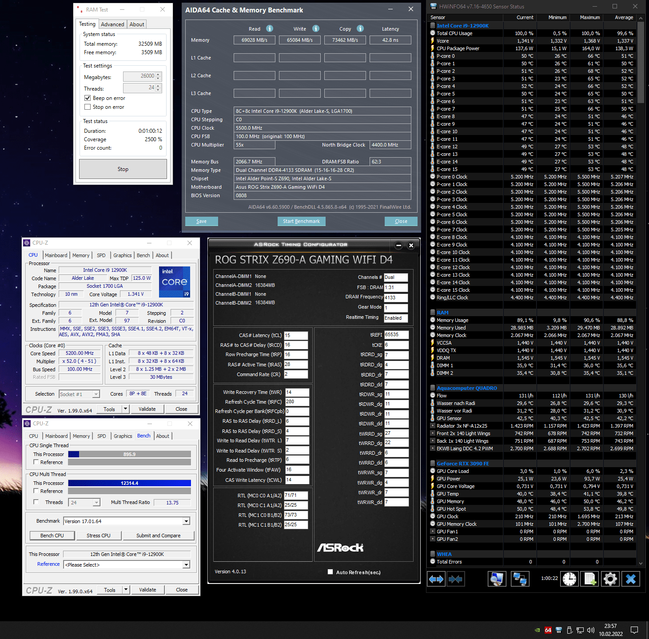Image resolution: width=649 pixels, height=639 pixels.
Task: Open SPD tab in upper CPU-Z
Action: pyautogui.click(x=101, y=255)
